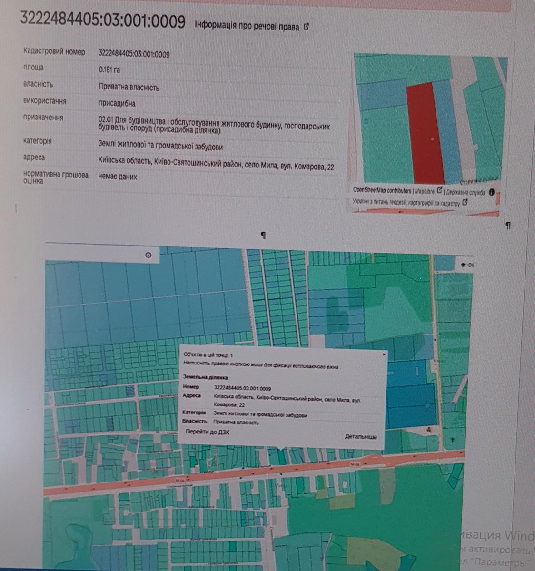535x571 pixels.
Task: Click the white search field on the map
Action: [95, 254]
